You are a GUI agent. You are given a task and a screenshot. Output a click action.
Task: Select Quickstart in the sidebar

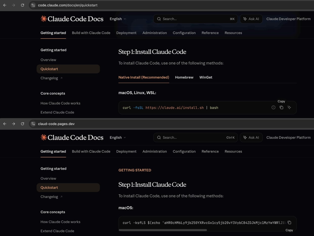(x=49, y=69)
